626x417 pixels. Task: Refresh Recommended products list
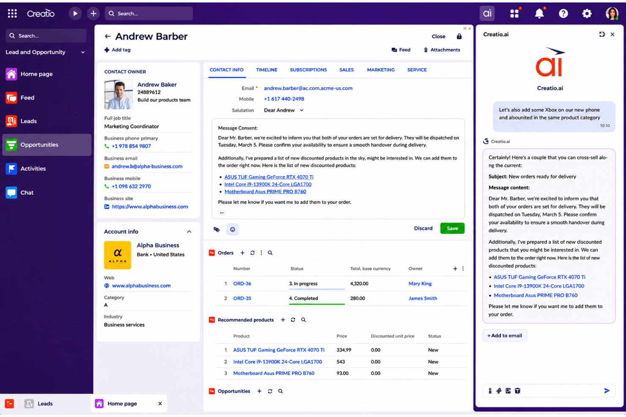(x=293, y=320)
